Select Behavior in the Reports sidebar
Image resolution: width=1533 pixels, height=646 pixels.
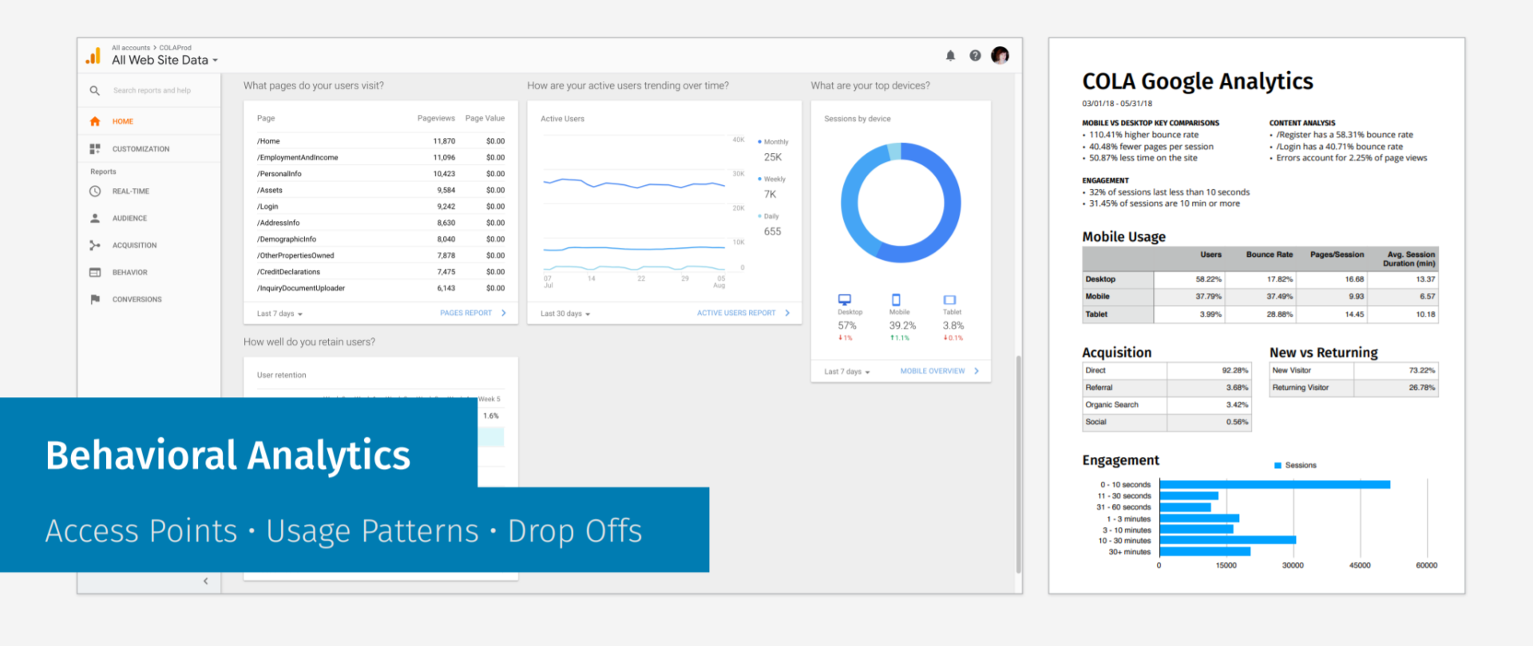(129, 273)
